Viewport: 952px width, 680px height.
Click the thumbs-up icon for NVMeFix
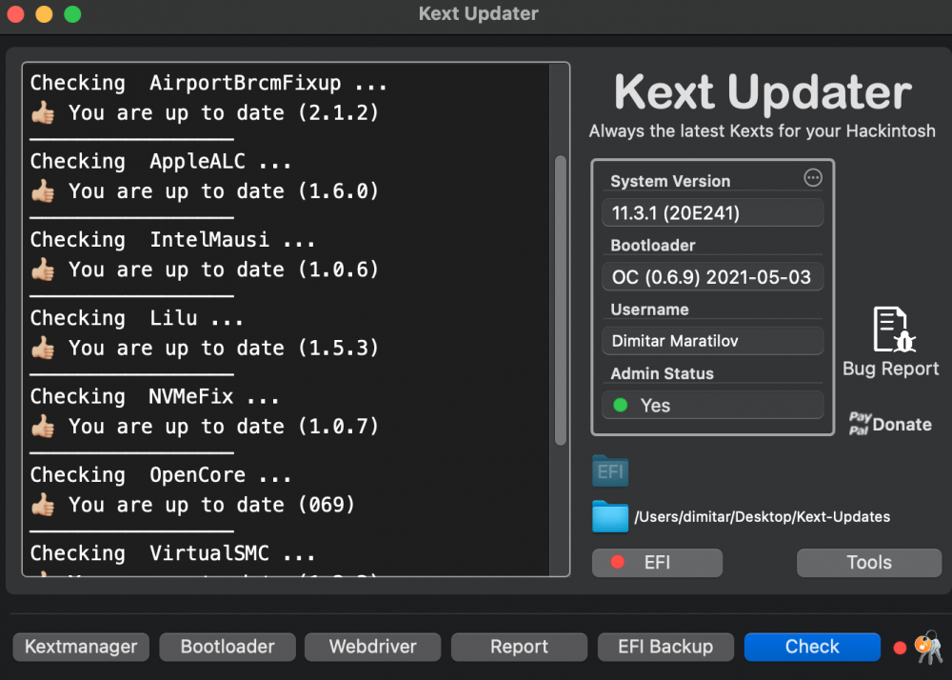[43, 426]
